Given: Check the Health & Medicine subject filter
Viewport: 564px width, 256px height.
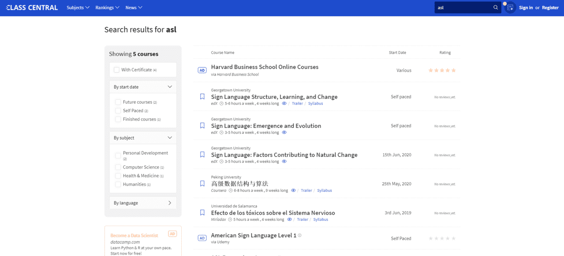Looking at the screenshot, I should (118, 176).
